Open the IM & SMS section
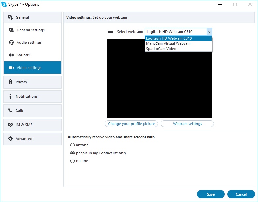Screen dimensions: 258x202 click(x=32, y=125)
